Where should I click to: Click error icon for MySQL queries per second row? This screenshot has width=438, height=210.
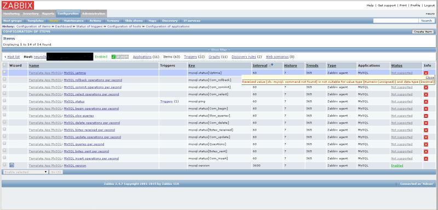coord(426,144)
